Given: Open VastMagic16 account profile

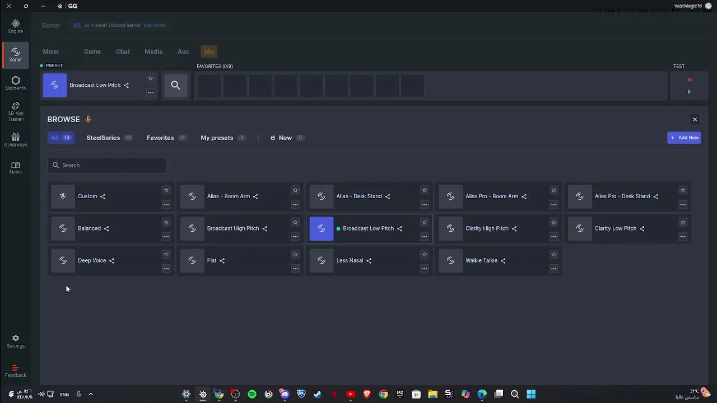Looking at the screenshot, I should pyautogui.click(x=693, y=6).
